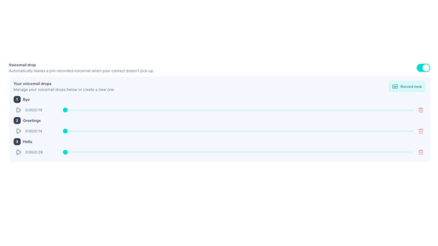Delete the Bye voicemail drop
Viewport: 438px width, 246px height.
click(421, 110)
